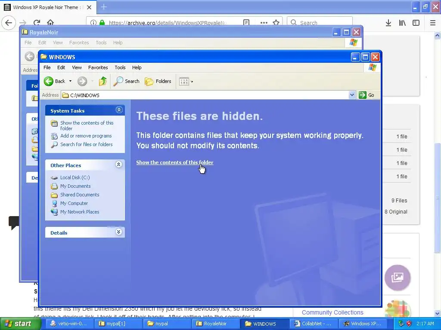Open My Network Places from Other Places
441x330 pixels.
80,212
